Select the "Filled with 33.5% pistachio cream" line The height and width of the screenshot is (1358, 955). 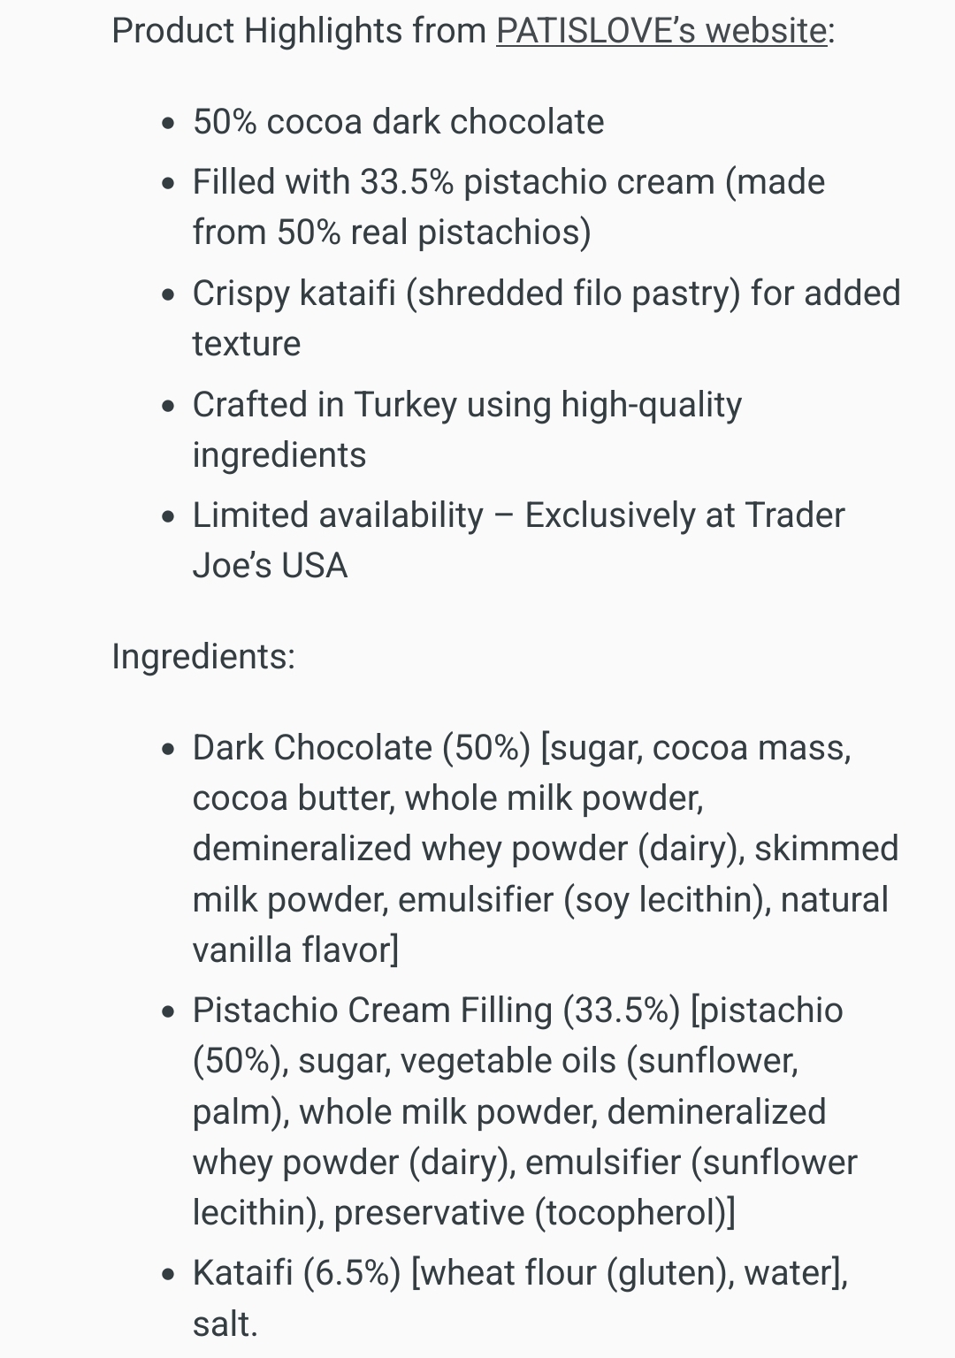tap(508, 182)
